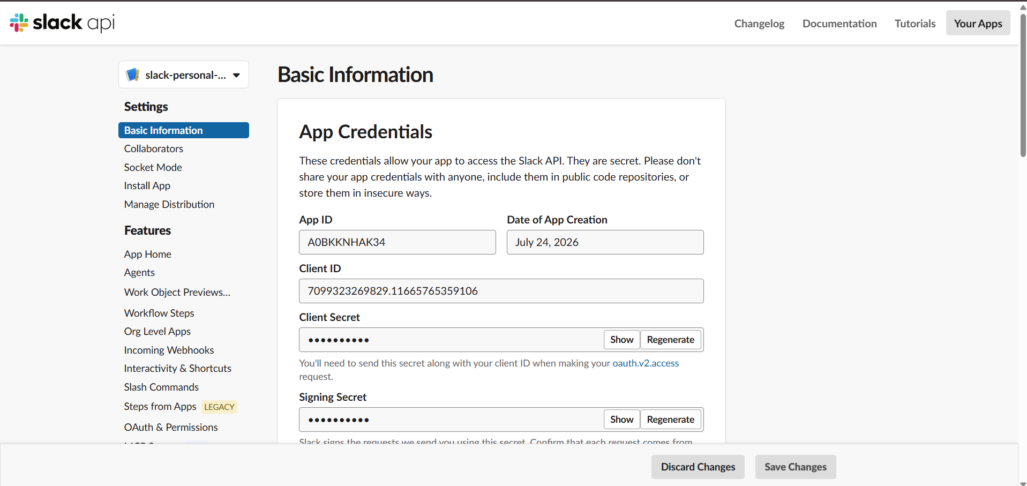Open Workflow Steps
The height and width of the screenshot is (486, 1027).
pyautogui.click(x=159, y=313)
